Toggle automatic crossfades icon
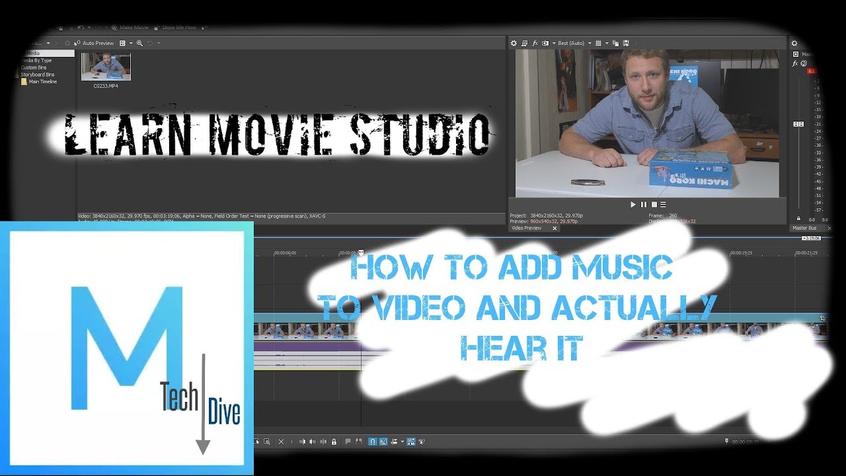The height and width of the screenshot is (476, 846). [x=383, y=442]
